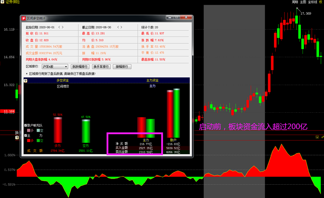Toggle the 主力 checkbox

[x=26, y=136]
